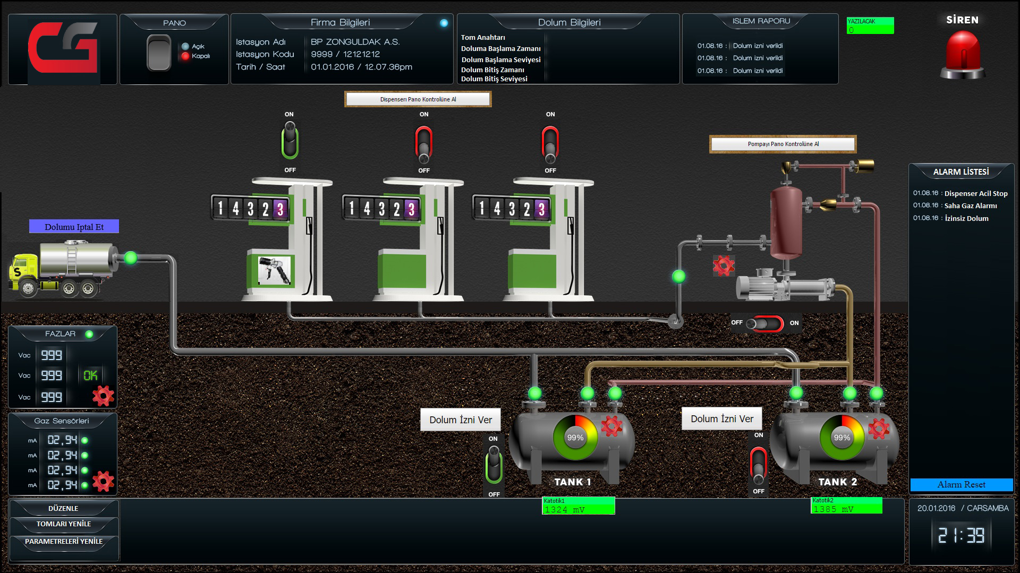Viewport: 1020px width, 573px height.
Task: Select the fuel nozzle image on first dispenser
Action: (x=275, y=270)
